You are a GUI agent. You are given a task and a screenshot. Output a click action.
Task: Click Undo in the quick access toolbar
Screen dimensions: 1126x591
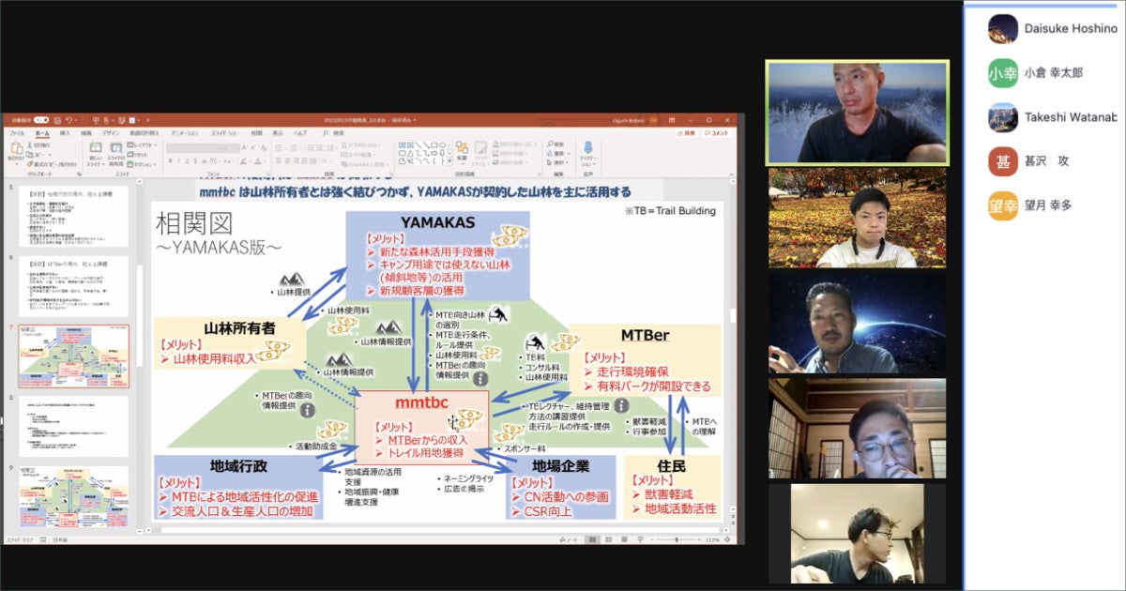[x=68, y=120]
